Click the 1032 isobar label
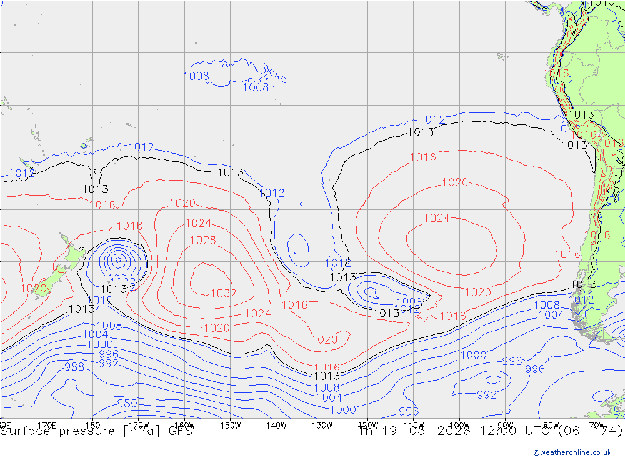 click(223, 294)
